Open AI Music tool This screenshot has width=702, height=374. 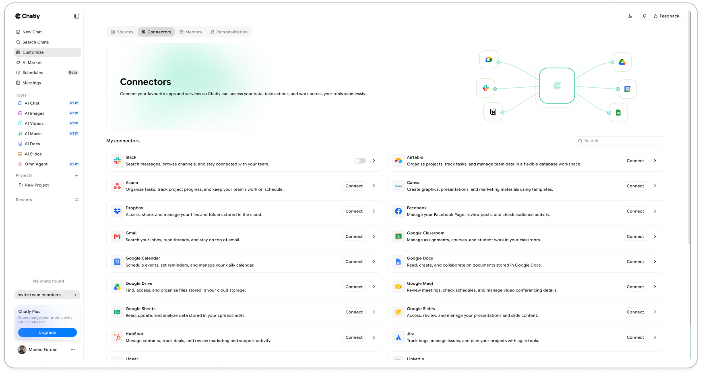[47, 134]
